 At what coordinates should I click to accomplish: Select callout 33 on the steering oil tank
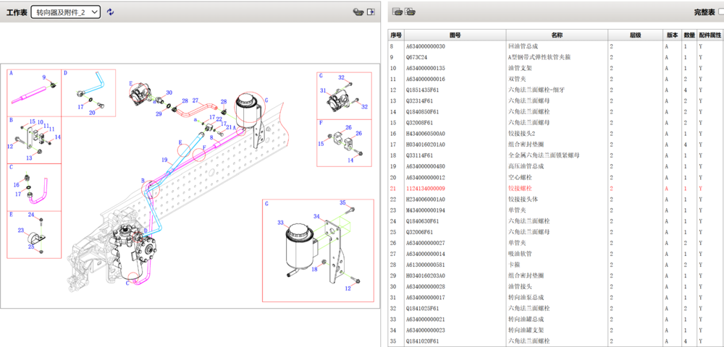(281, 223)
